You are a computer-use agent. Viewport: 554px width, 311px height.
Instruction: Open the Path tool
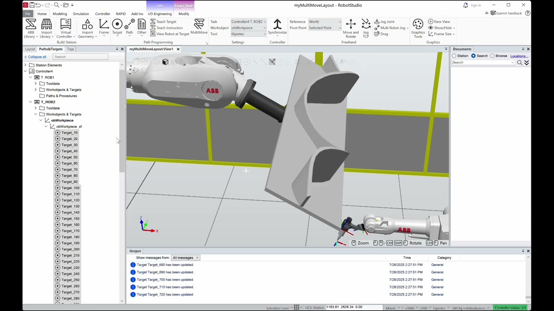(x=129, y=27)
